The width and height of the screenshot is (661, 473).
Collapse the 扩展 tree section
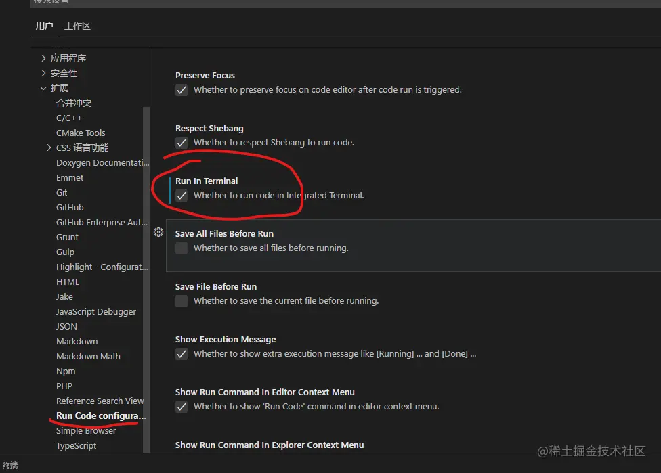(x=43, y=88)
